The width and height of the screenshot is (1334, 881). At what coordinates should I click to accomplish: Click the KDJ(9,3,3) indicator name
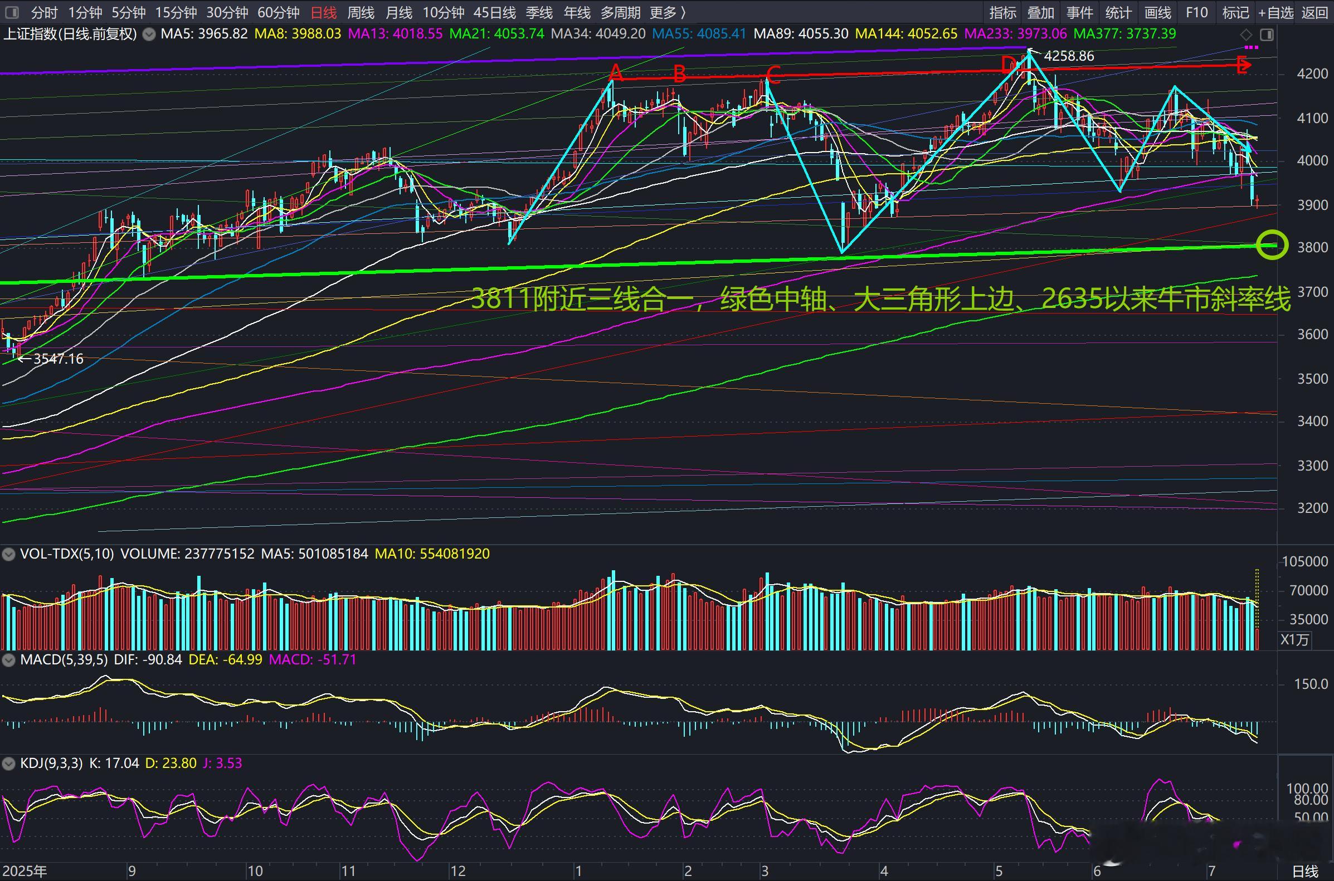click(51, 763)
